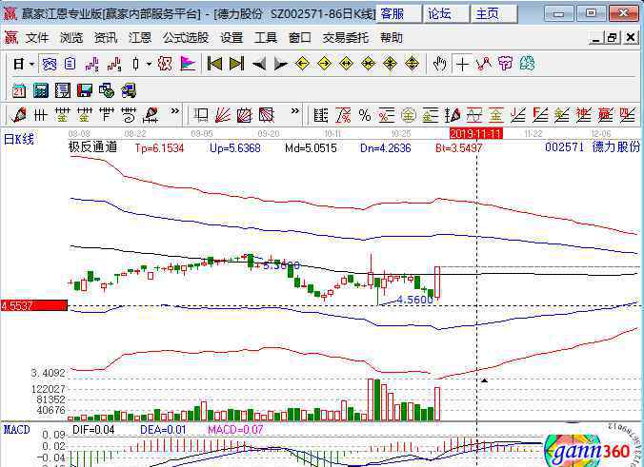Click the calendar 21 icon

click(x=19, y=90)
